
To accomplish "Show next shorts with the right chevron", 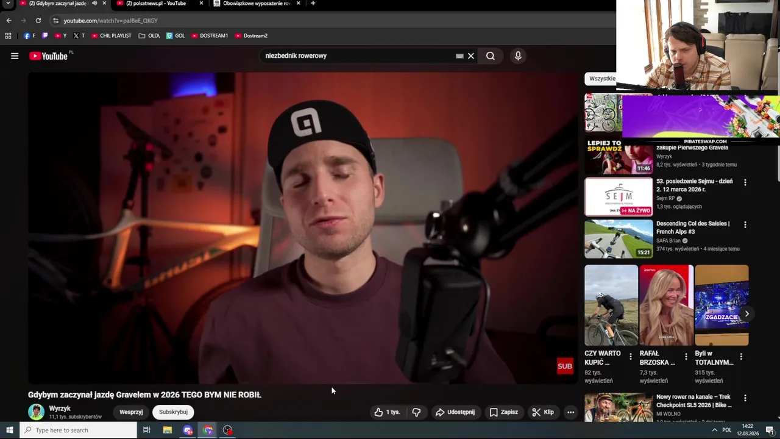I will pyautogui.click(x=746, y=314).
